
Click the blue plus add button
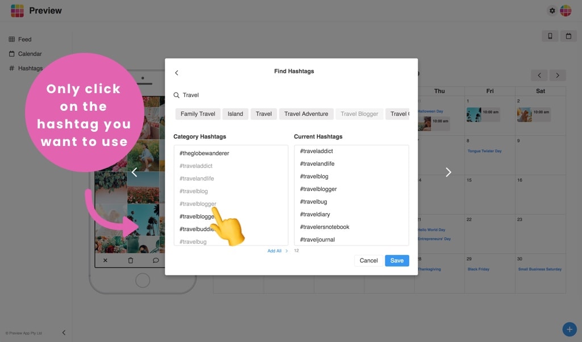click(x=569, y=329)
